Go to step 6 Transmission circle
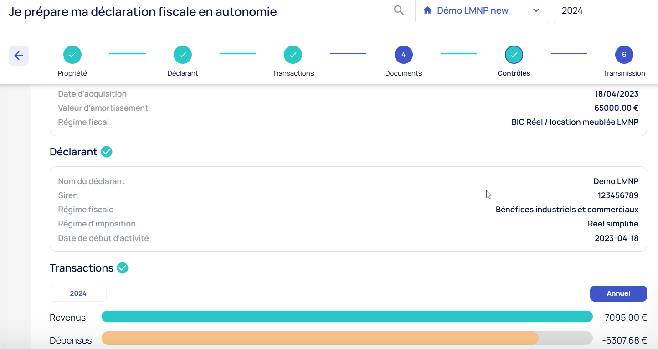This screenshot has height=349, width=658. coord(624,55)
